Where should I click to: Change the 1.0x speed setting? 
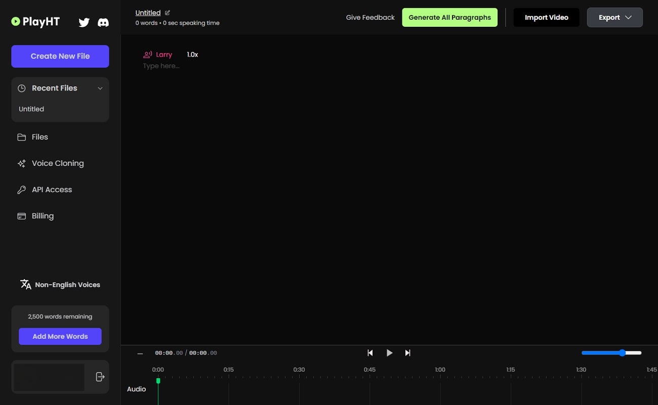(x=192, y=55)
